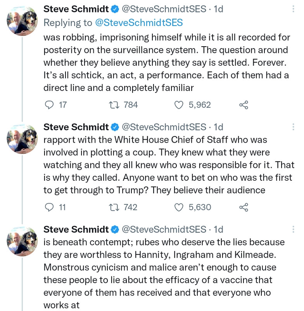Viewport: 304px width, 311px height.
Task: Open more options menu on third tweet
Action: point(293,229)
